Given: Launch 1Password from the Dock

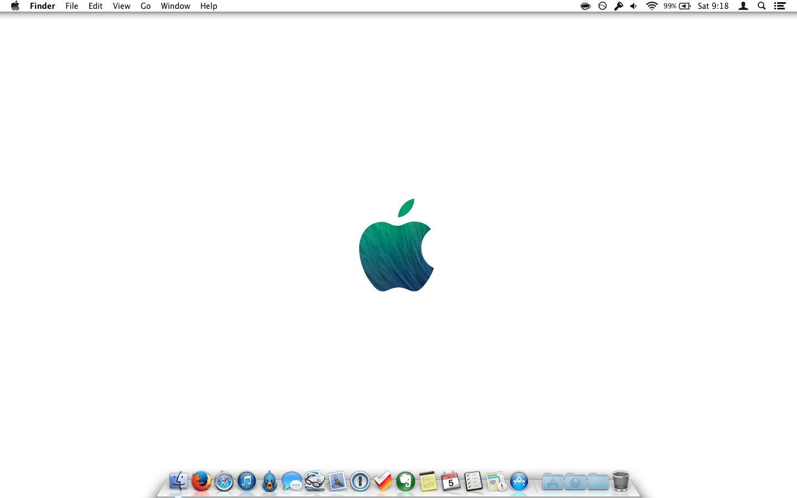Looking at the screenshot, I should [360, 481].
